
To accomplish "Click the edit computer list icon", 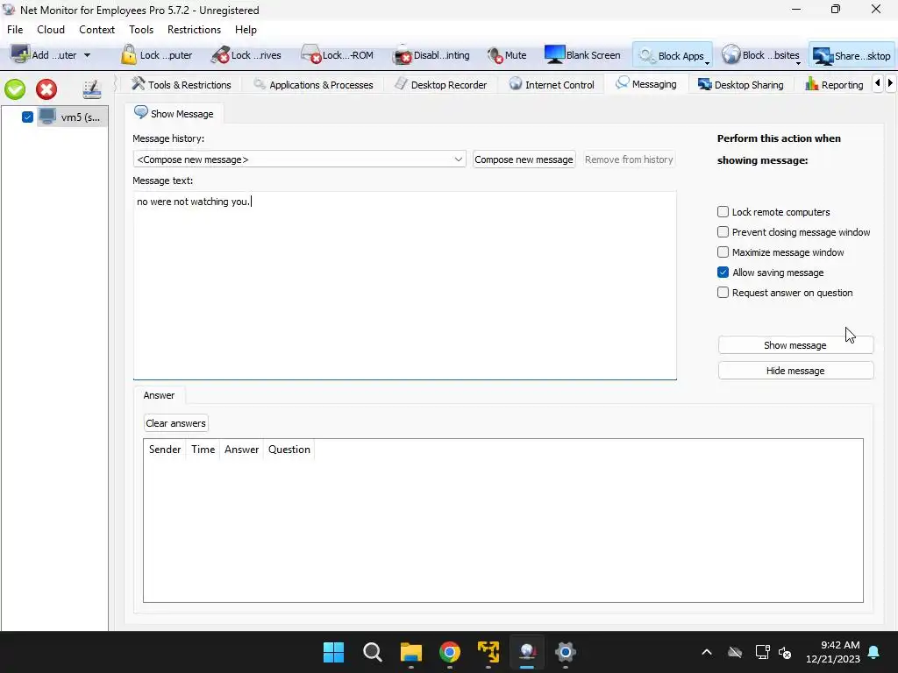I will click(91, 89).
